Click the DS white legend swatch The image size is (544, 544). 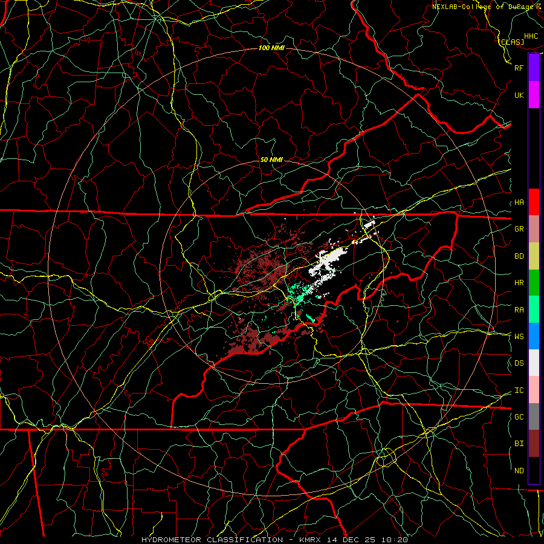(x=534, y=363)
